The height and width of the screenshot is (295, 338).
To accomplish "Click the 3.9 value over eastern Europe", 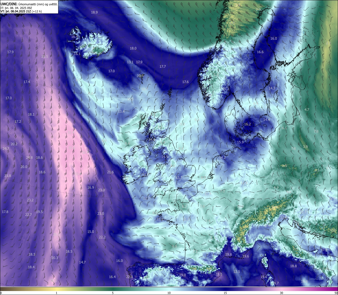I will [305, 147].
